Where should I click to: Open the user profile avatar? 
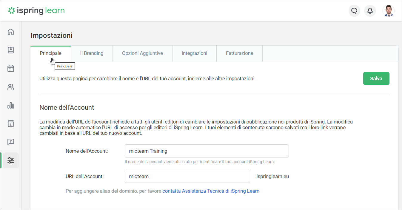point(388,11)
